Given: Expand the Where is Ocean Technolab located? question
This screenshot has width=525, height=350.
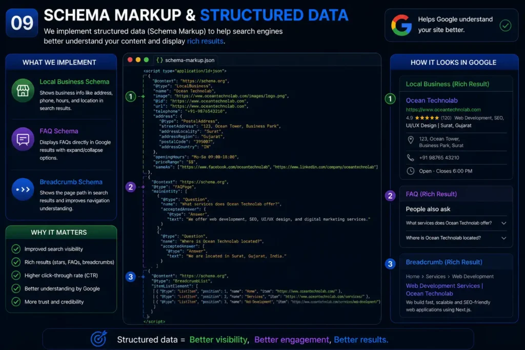Looking at the screenshot, I should point(456,238).
